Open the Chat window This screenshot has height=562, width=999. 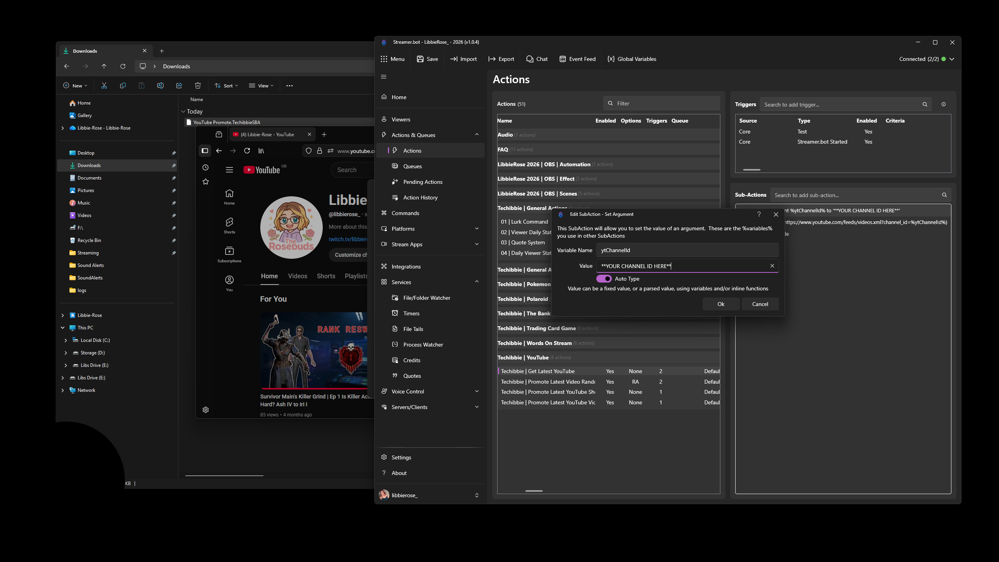point(537,59)
